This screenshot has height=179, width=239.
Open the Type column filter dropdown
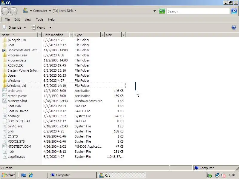[102, 35]
